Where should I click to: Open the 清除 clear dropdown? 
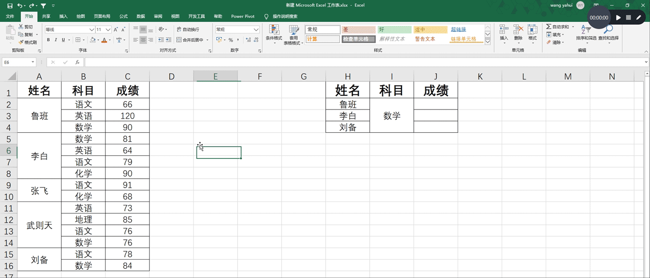click(x=555, y=42)
